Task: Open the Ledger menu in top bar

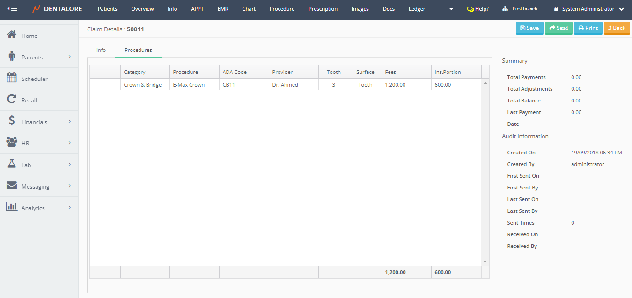Action: point(417,9)
